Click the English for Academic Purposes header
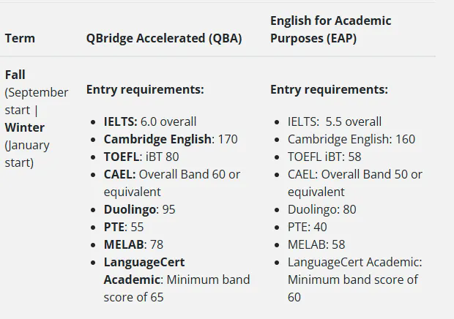Screen dimensions: 454x319 [330, 29]
